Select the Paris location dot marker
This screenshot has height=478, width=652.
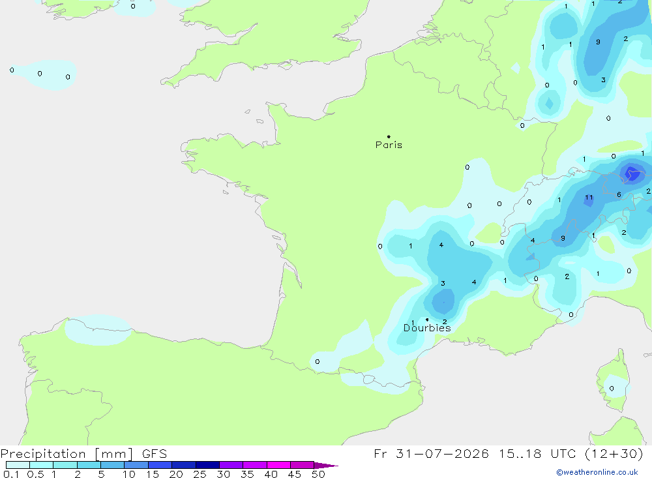[389, 136]
